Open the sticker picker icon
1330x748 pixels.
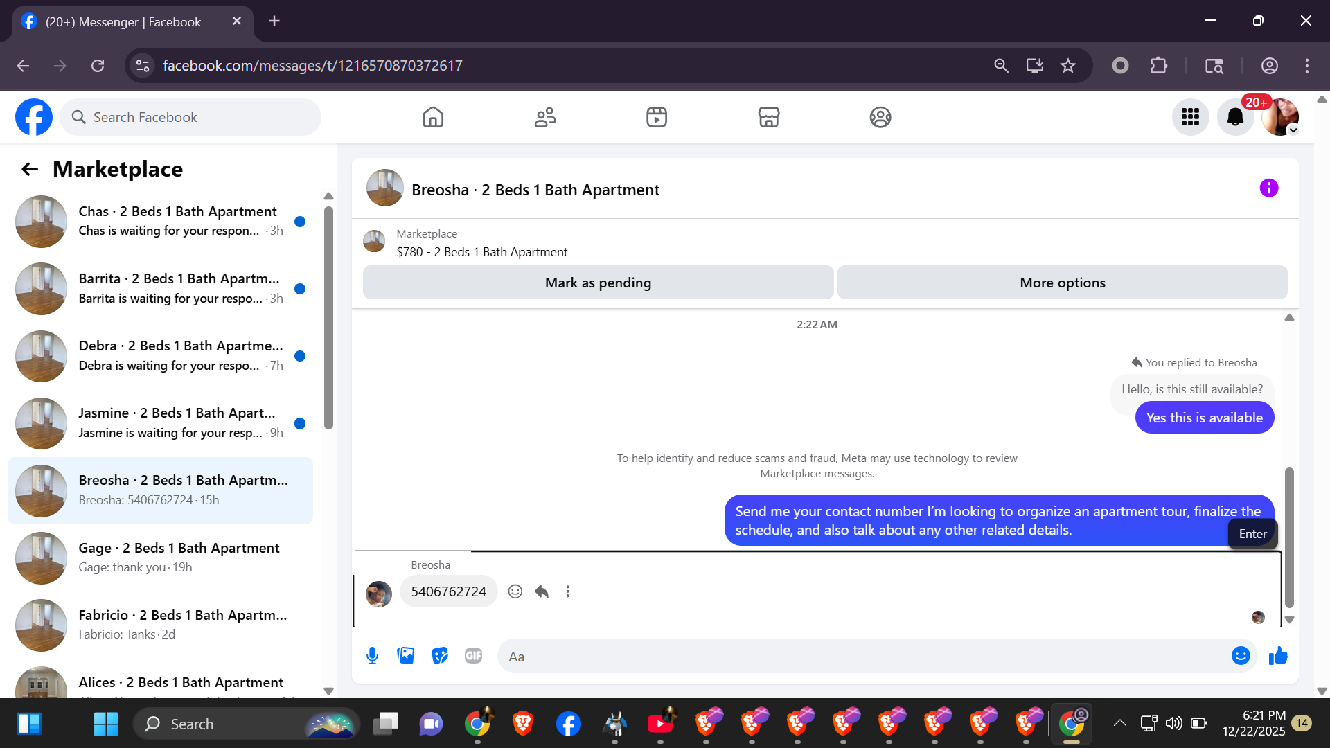click(x=440, y=656)
